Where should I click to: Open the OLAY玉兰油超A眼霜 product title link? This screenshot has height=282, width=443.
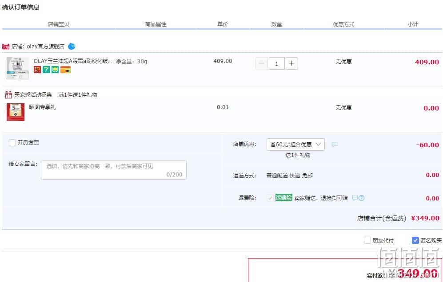pos(72,61)
